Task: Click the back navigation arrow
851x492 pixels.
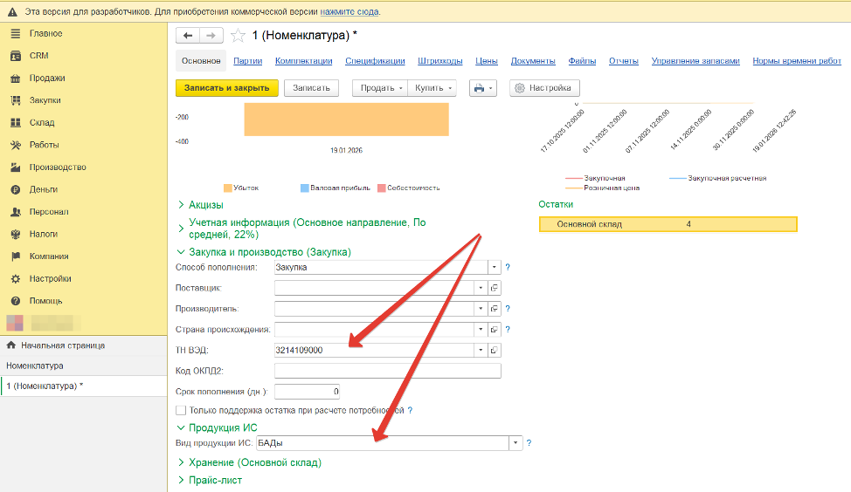Action: point(188,36)
